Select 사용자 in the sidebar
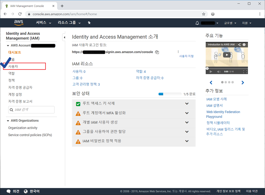Viewport: 265px width, 195px height. pyautogui.click(x=13, y=66)
